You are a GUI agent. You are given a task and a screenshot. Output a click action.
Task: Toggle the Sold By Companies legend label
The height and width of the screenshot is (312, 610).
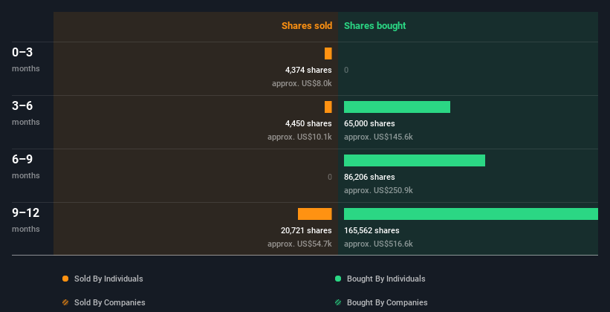[x=110, y=302]
